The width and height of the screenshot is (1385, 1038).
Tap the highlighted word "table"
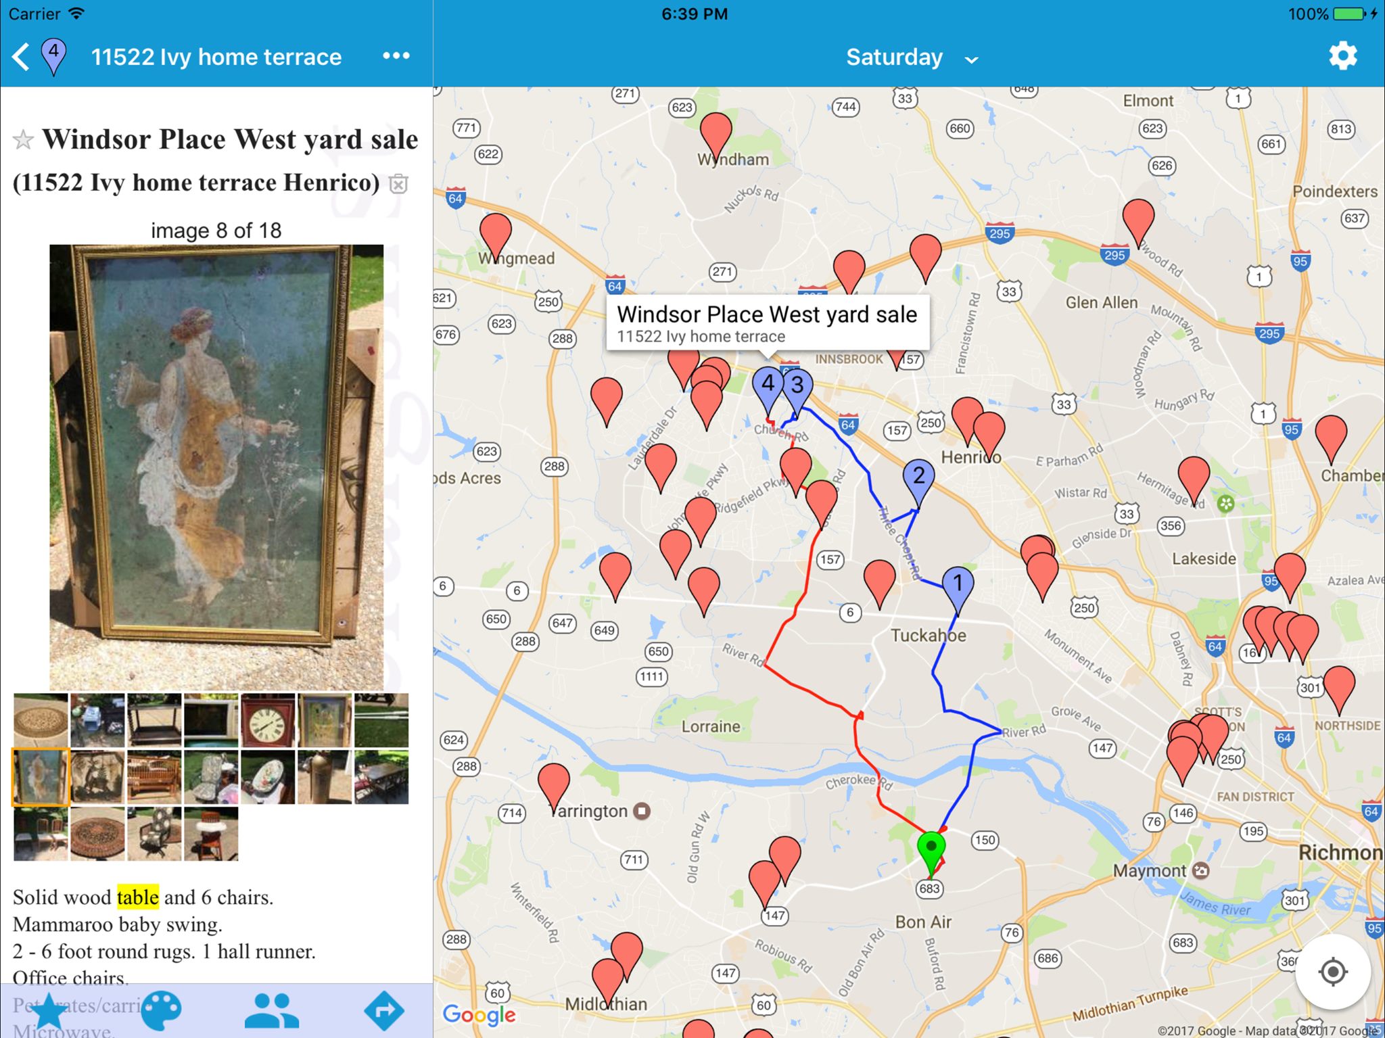(138, 897)
